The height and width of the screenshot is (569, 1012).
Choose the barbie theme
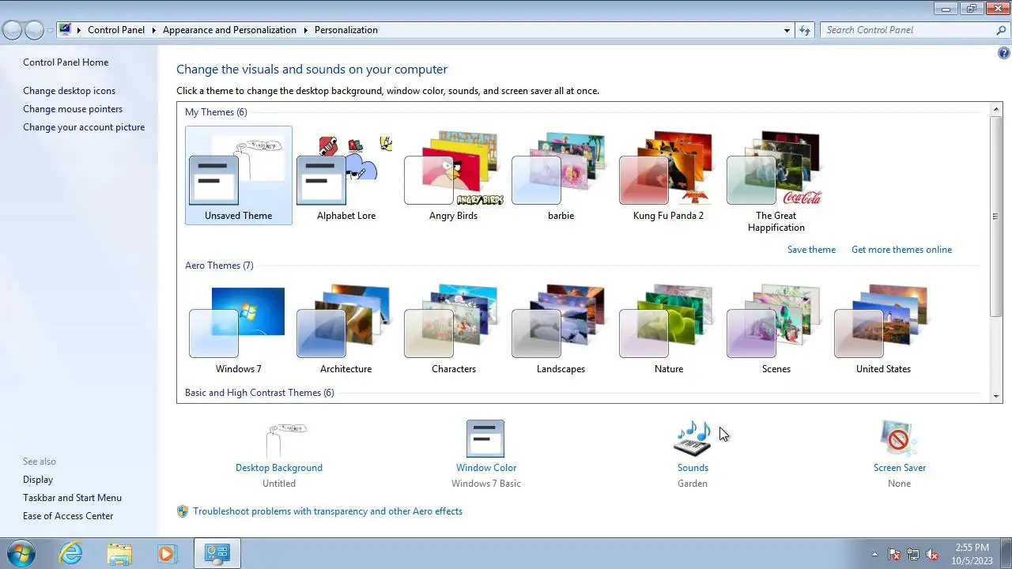(561, 175)
